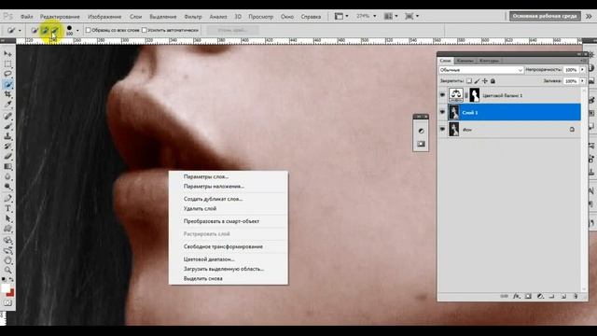Select the Hand tool

point(7,260)
